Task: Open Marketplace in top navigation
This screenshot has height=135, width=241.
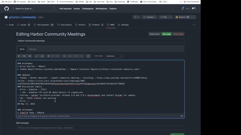Action: pos(101,9)
